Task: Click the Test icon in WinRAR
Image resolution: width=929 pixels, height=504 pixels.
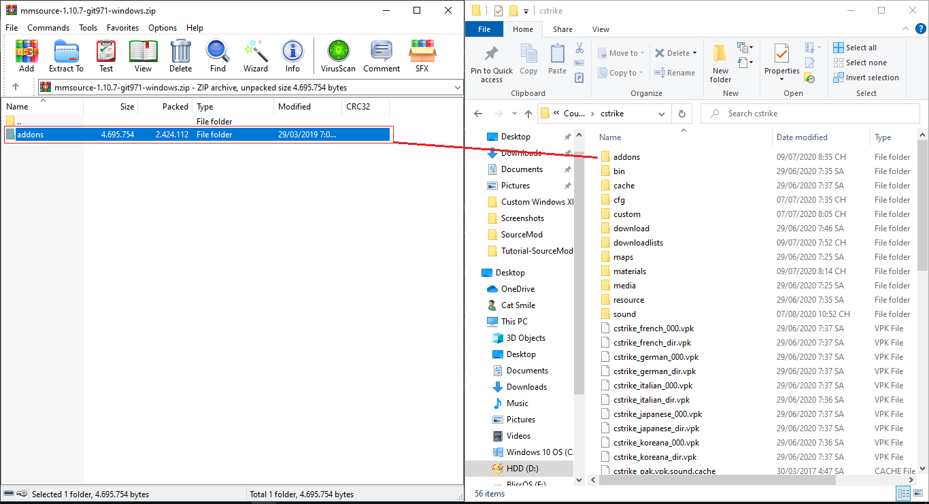Action: pos(106,56)
